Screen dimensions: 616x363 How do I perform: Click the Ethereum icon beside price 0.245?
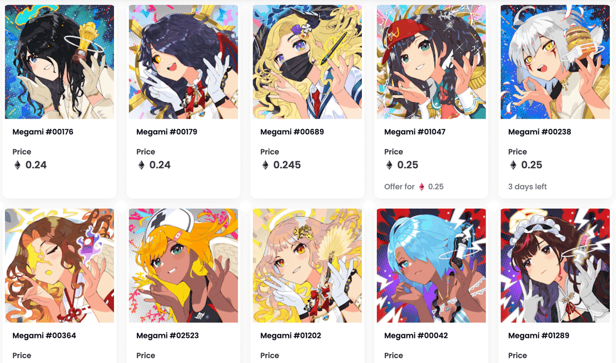265,165
